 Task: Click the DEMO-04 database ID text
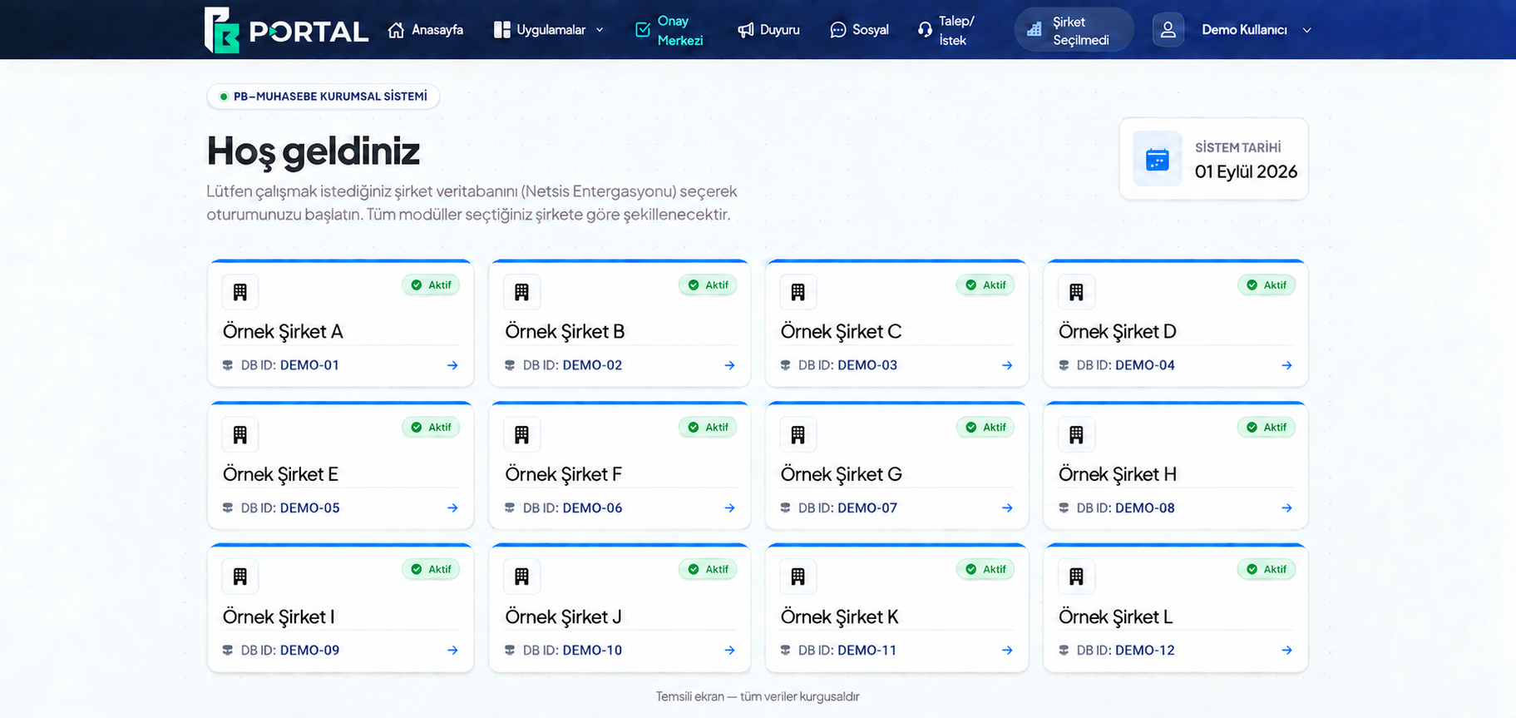coord(1145,365)
